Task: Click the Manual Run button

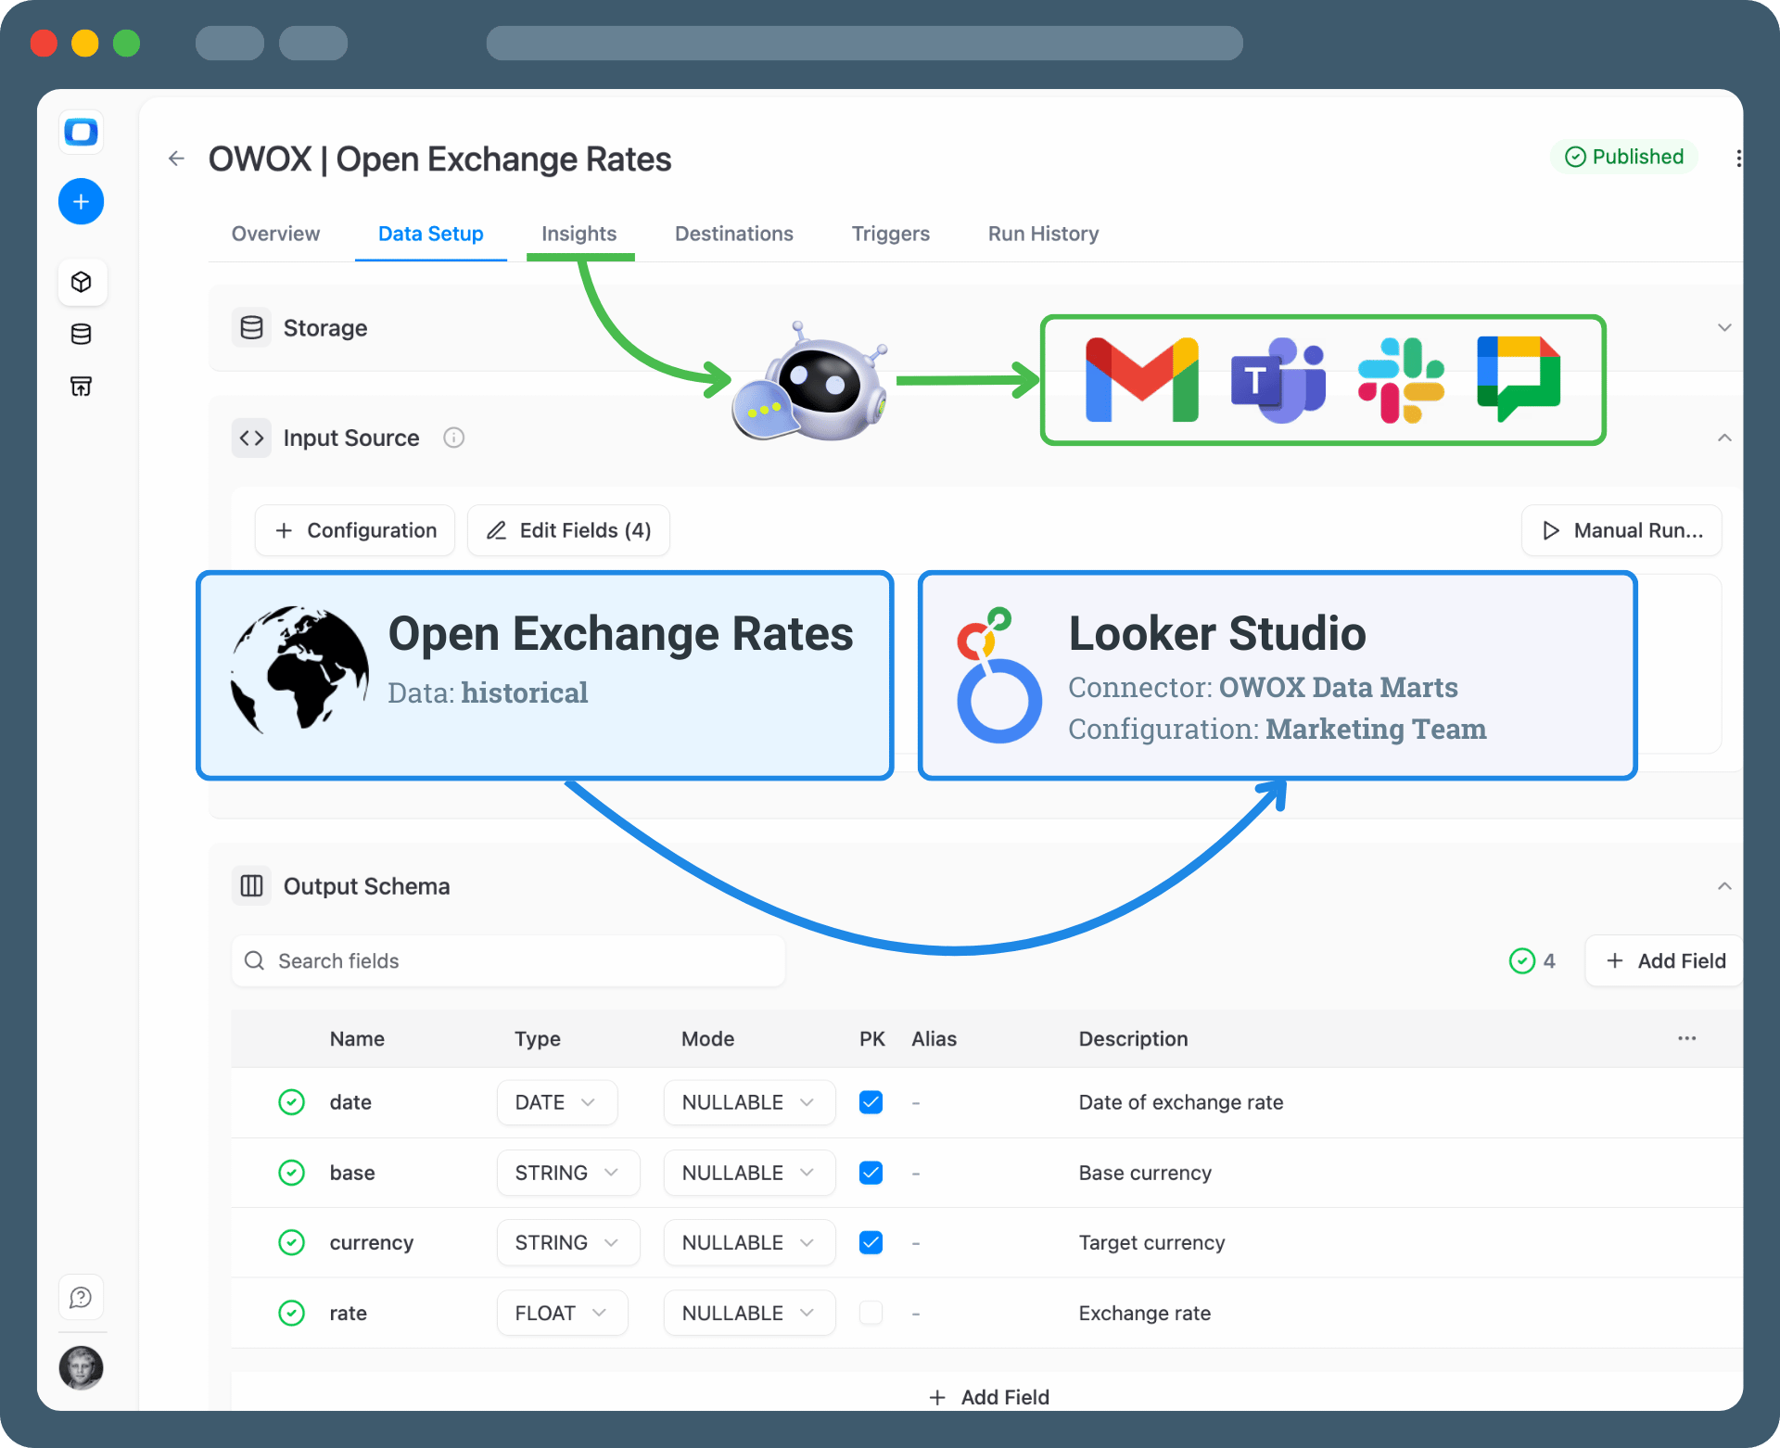Action: click(x=1621, y=530)
